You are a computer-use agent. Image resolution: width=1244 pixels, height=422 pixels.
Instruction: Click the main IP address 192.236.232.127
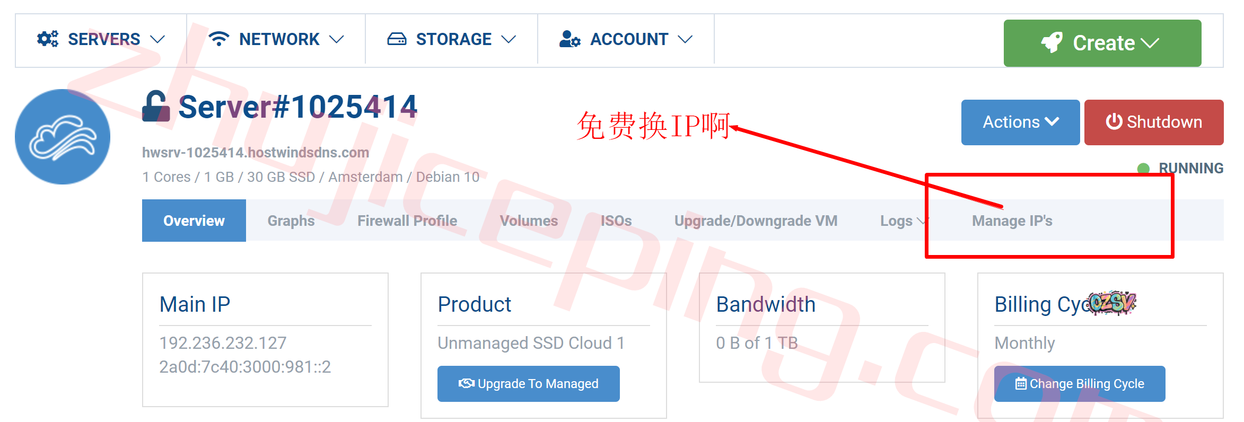point(223,343)
